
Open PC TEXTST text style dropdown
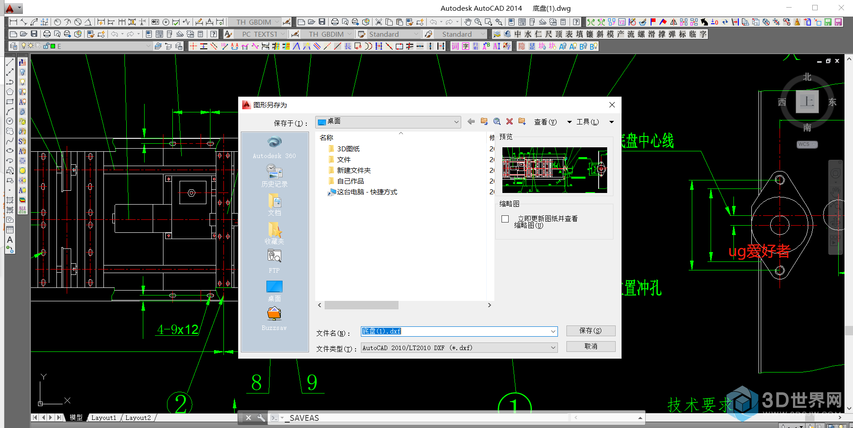pos(261,34)
